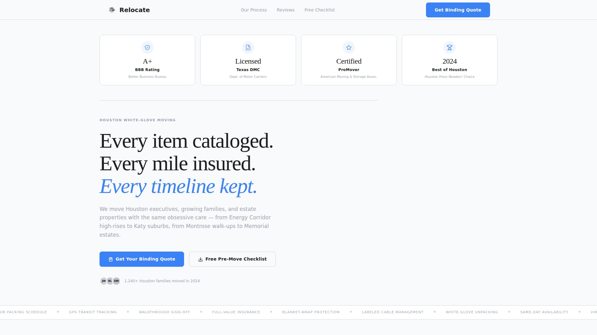Click Full-Value Insurance in the ticker
The height and width of the screenshot is (335, 597).
(236, 312)
